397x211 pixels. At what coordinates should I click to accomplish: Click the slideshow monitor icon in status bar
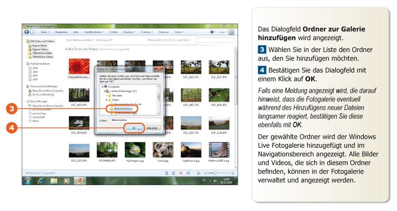coord(188,173)
